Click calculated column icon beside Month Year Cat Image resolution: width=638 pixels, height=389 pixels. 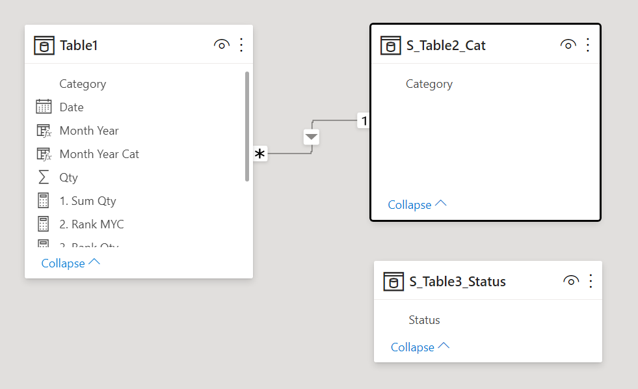[44, 154]
